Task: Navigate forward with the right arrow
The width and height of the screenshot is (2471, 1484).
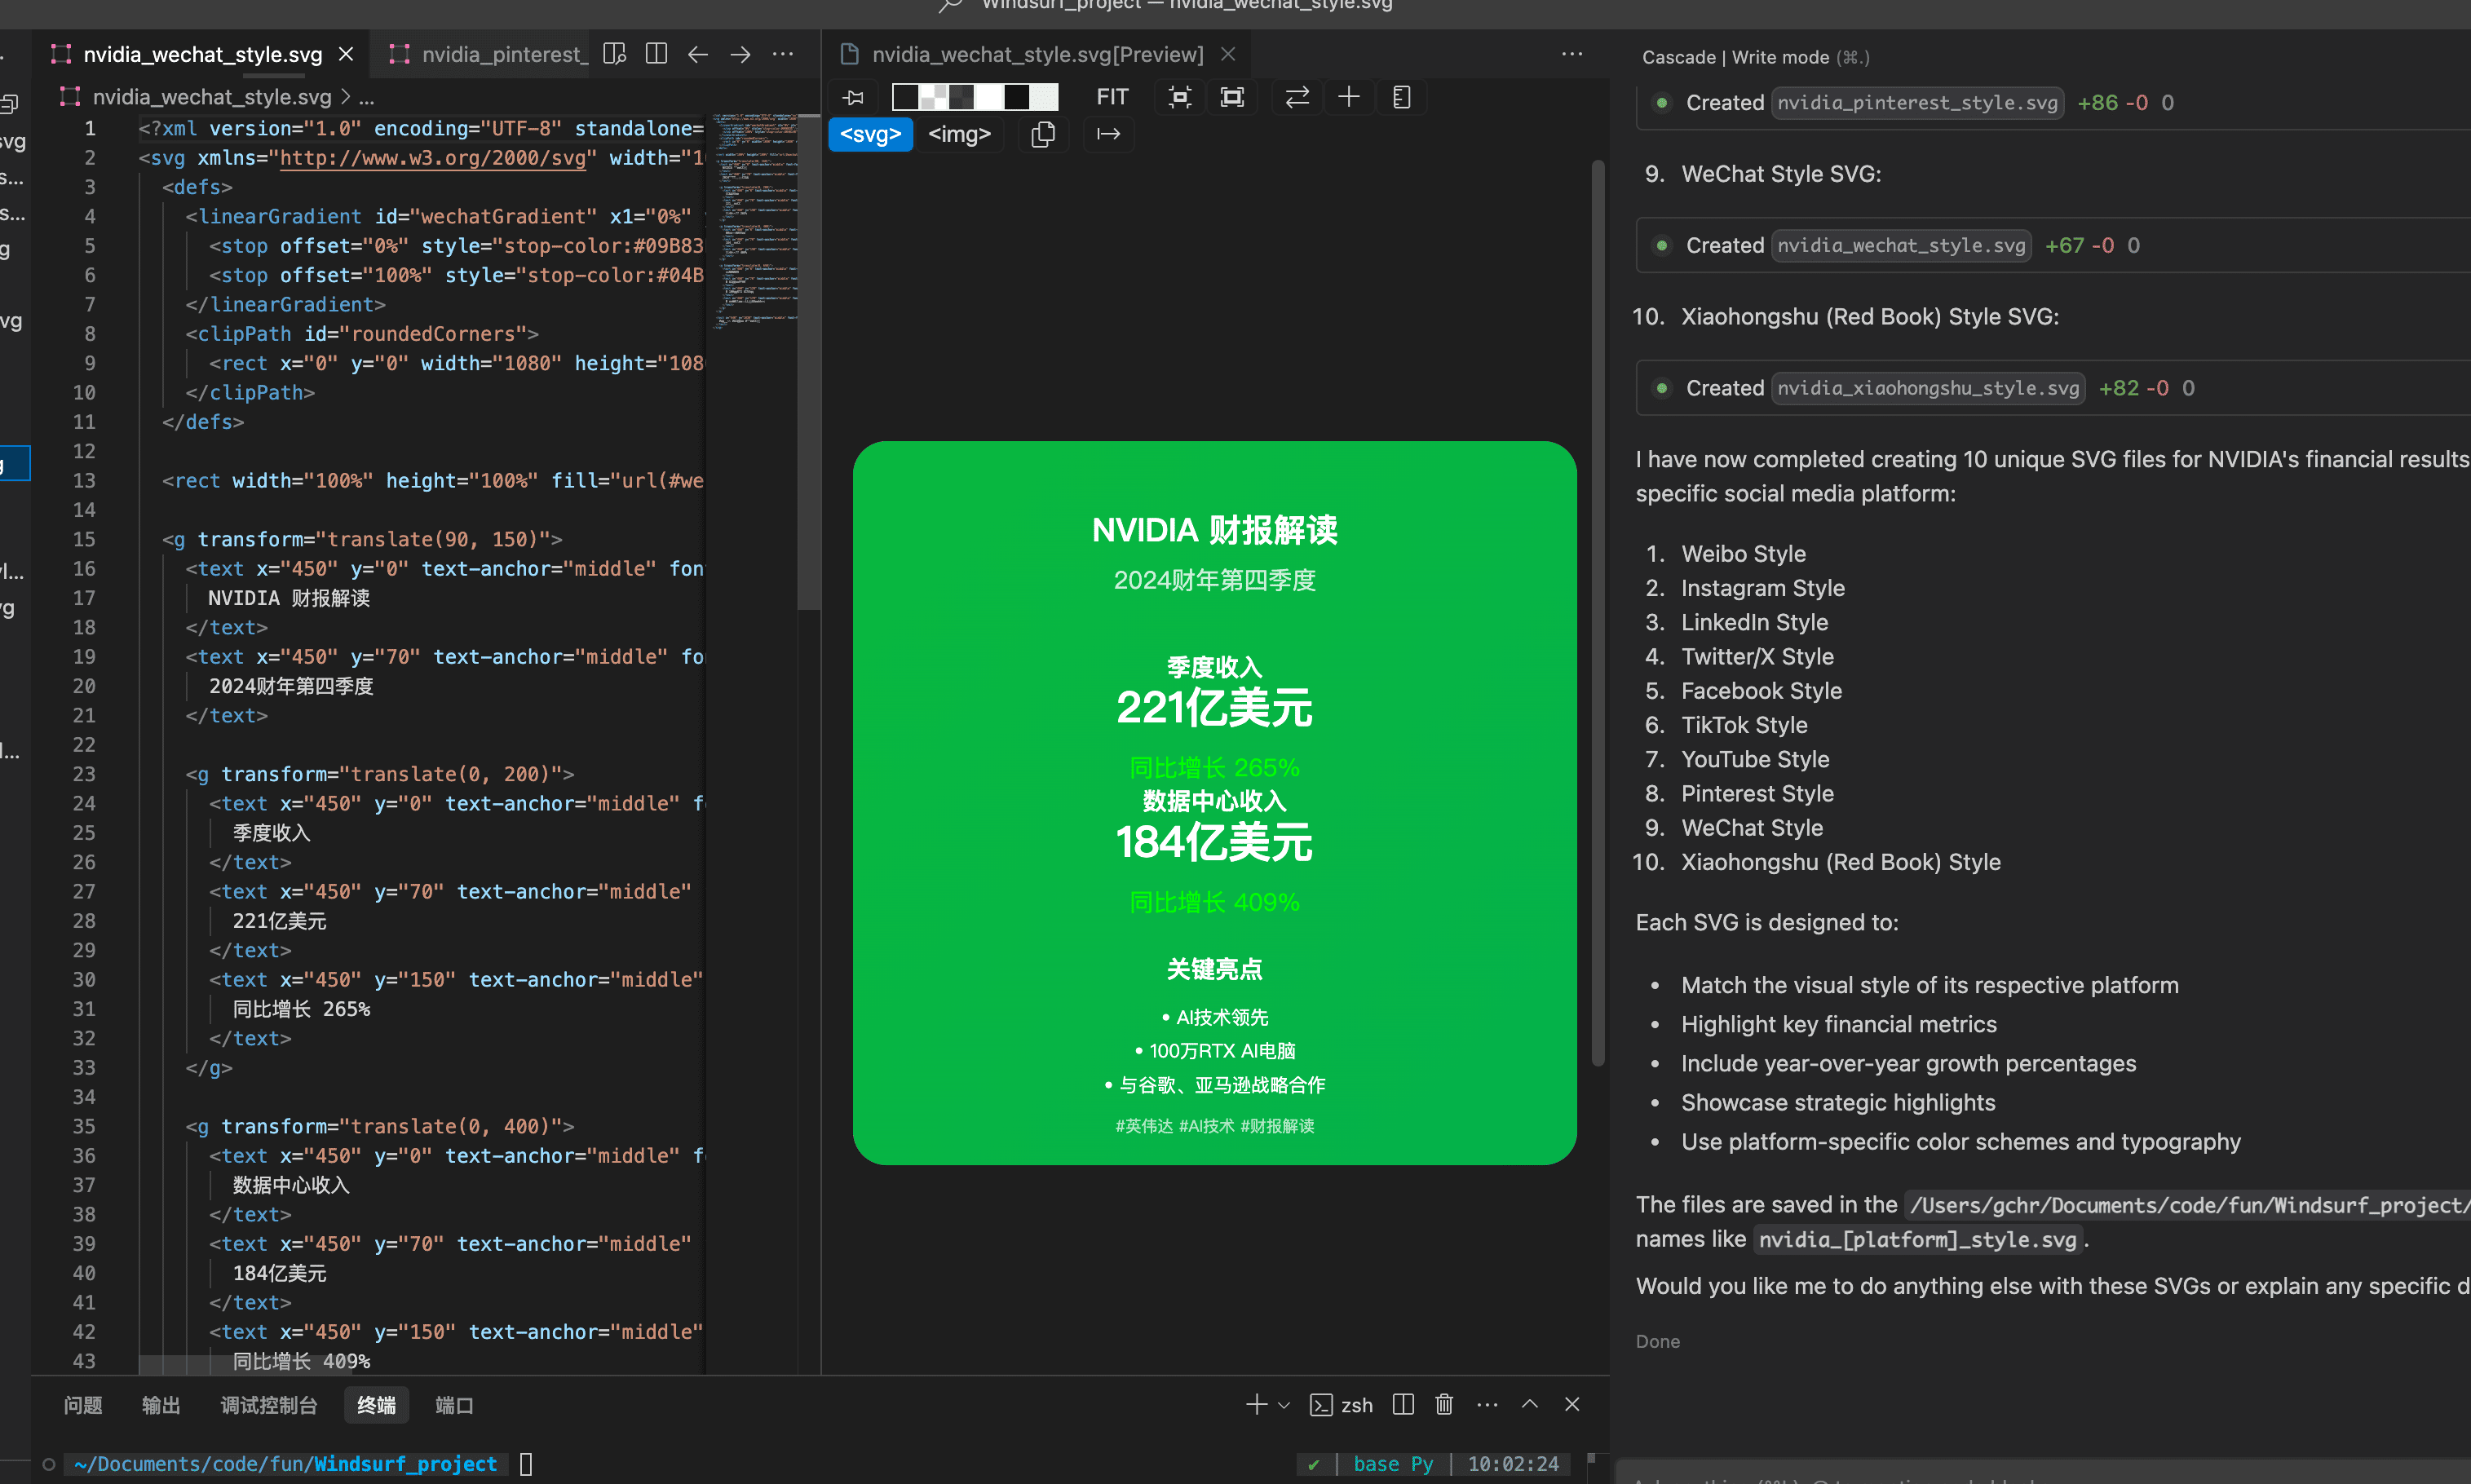Action: [740, 54]
